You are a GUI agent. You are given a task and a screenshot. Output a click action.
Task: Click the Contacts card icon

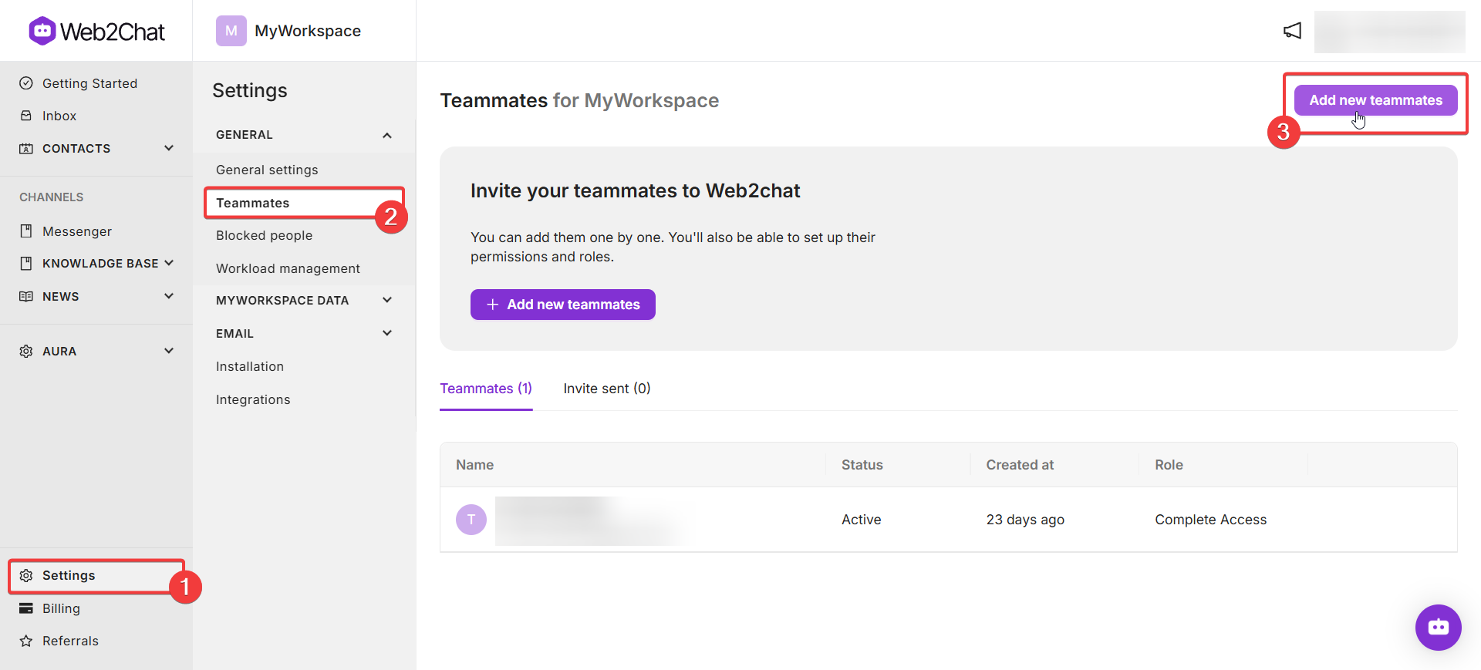point(26,148)
